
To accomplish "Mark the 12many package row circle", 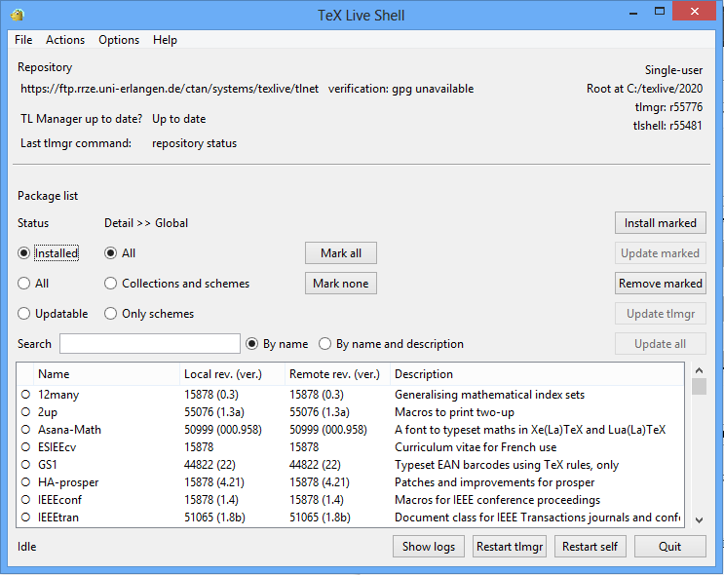I will click(x=26, y=395).
